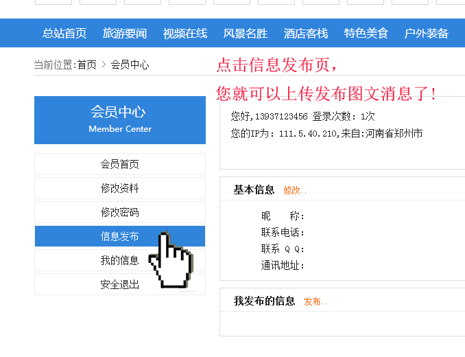This screenshot has width=465, height=357.
Task: Click the highlighted 信息发布 sidebar item
Action: coord(120,236)
